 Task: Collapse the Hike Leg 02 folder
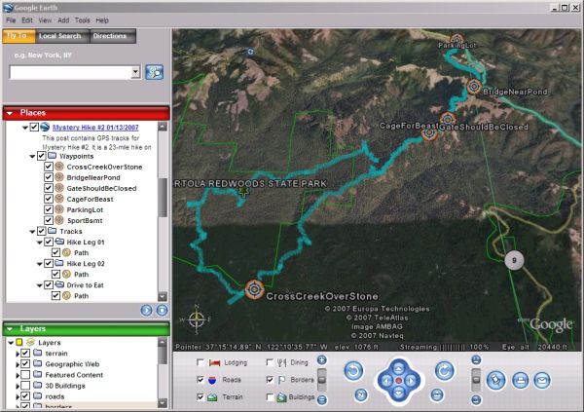click(x=40, y=264)
